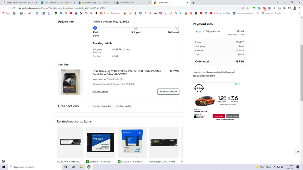303x170 pixels.
Task: Click the Cancel this order link
Action: click(102, 106)
